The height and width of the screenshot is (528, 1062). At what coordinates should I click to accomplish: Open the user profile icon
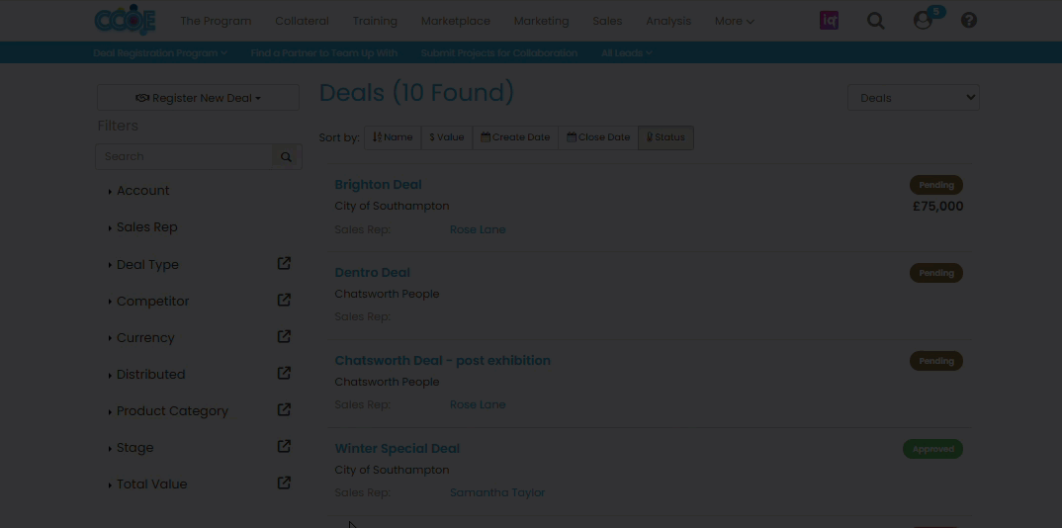click(923, 21)
